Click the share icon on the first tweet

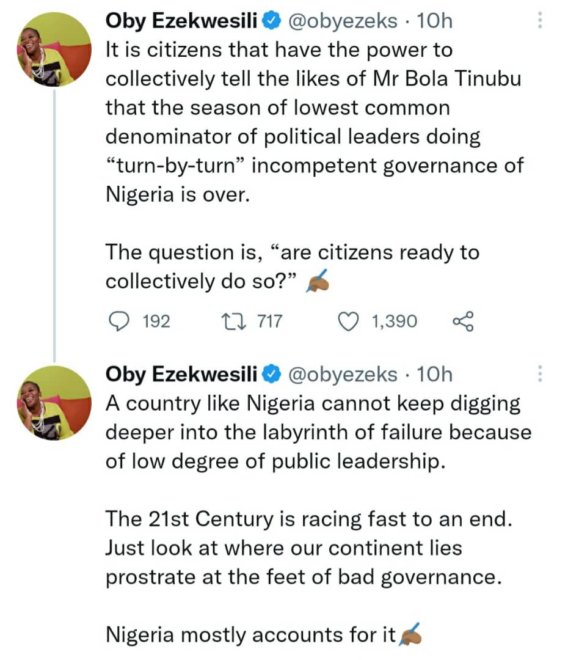click(x=462, y=321)
